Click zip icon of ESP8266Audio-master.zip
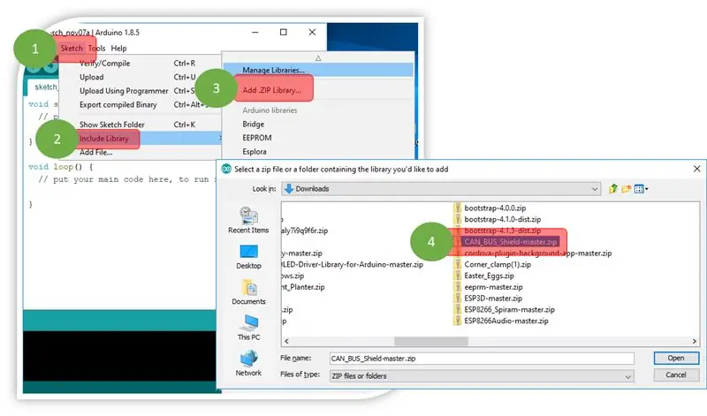 click(457, 321)
